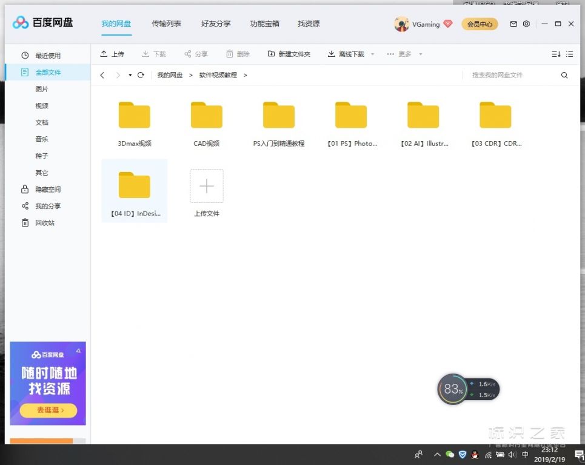Open 最近使用 in the sidebar

(48, 56)
